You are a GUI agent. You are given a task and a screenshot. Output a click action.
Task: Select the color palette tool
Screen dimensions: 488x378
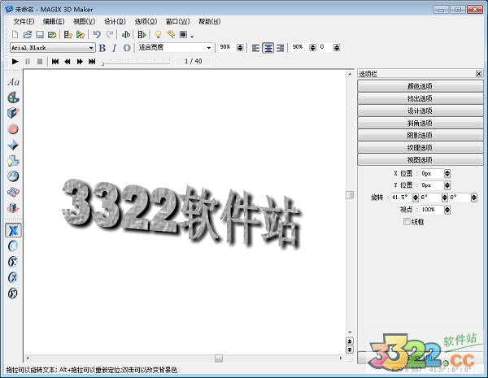pos(13,98)
